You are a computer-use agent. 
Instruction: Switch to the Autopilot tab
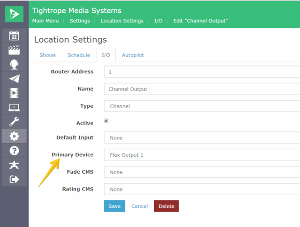pyautogui.click(x=133, y=55)
